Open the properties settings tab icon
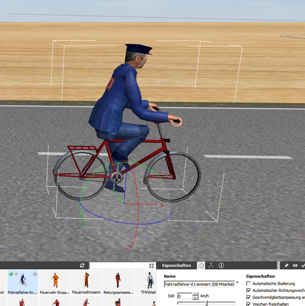Screen dimensions: 305x306 201,266
